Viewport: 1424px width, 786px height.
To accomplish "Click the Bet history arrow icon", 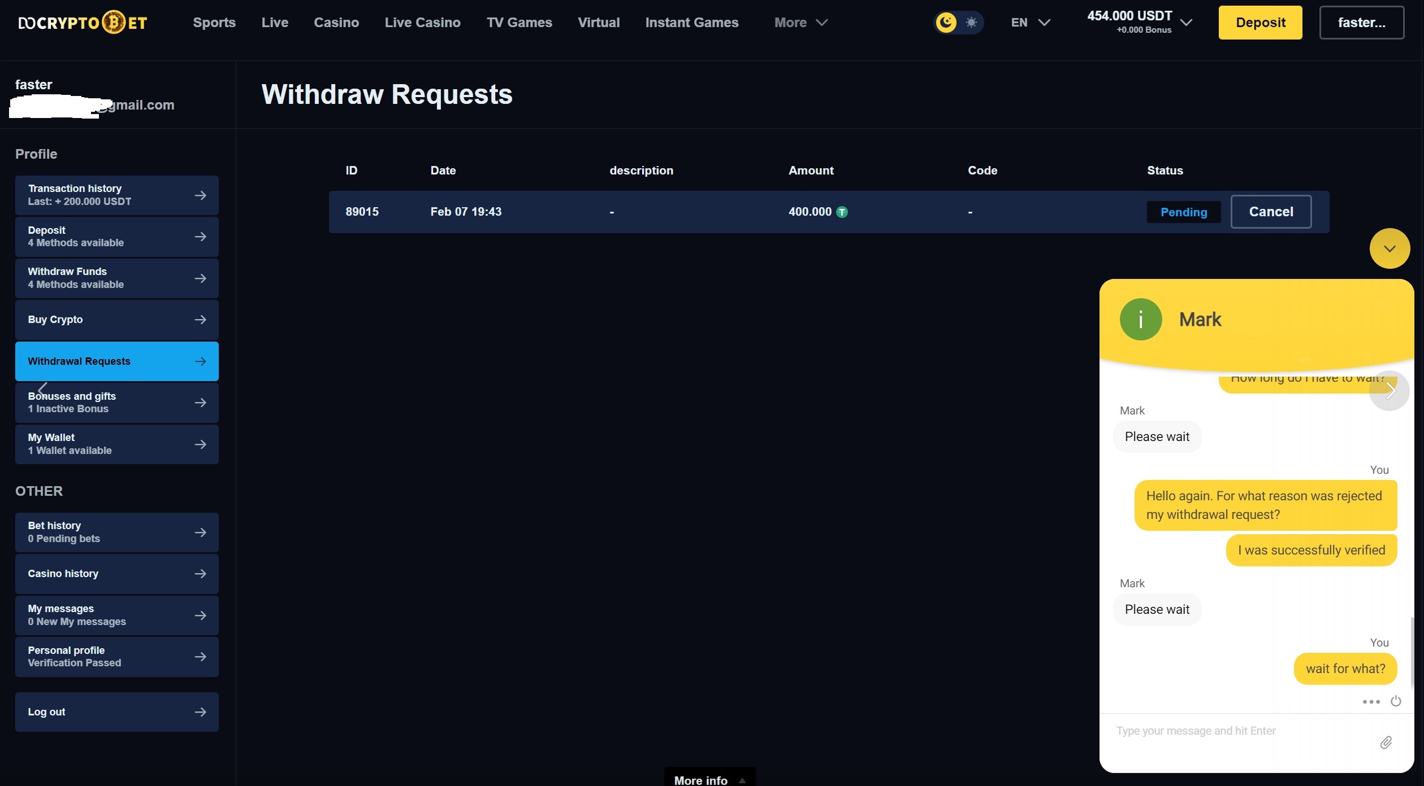I will [x=200, y=532].
